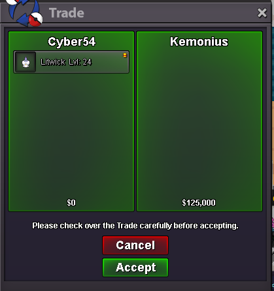This screenshot has width=274, height=291.
Task: Select the Litwick Lvl: 24 entry
Action: [71, 62]
